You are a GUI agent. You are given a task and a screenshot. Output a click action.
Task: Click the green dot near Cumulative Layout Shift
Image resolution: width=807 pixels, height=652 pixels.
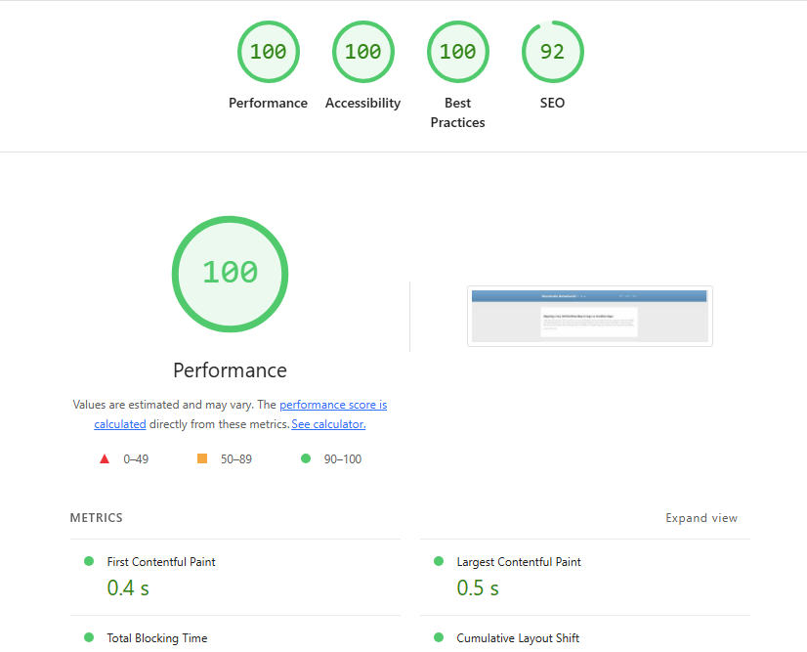point(438,637)
